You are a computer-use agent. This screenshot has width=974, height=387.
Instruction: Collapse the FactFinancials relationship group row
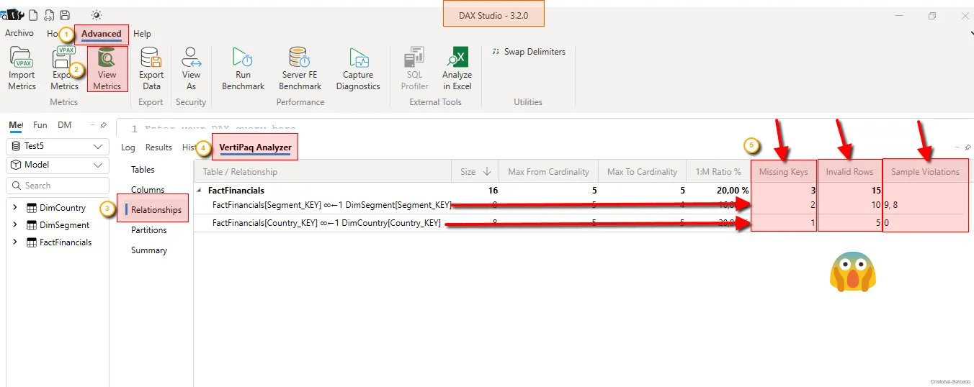click(x=200, y=191)
